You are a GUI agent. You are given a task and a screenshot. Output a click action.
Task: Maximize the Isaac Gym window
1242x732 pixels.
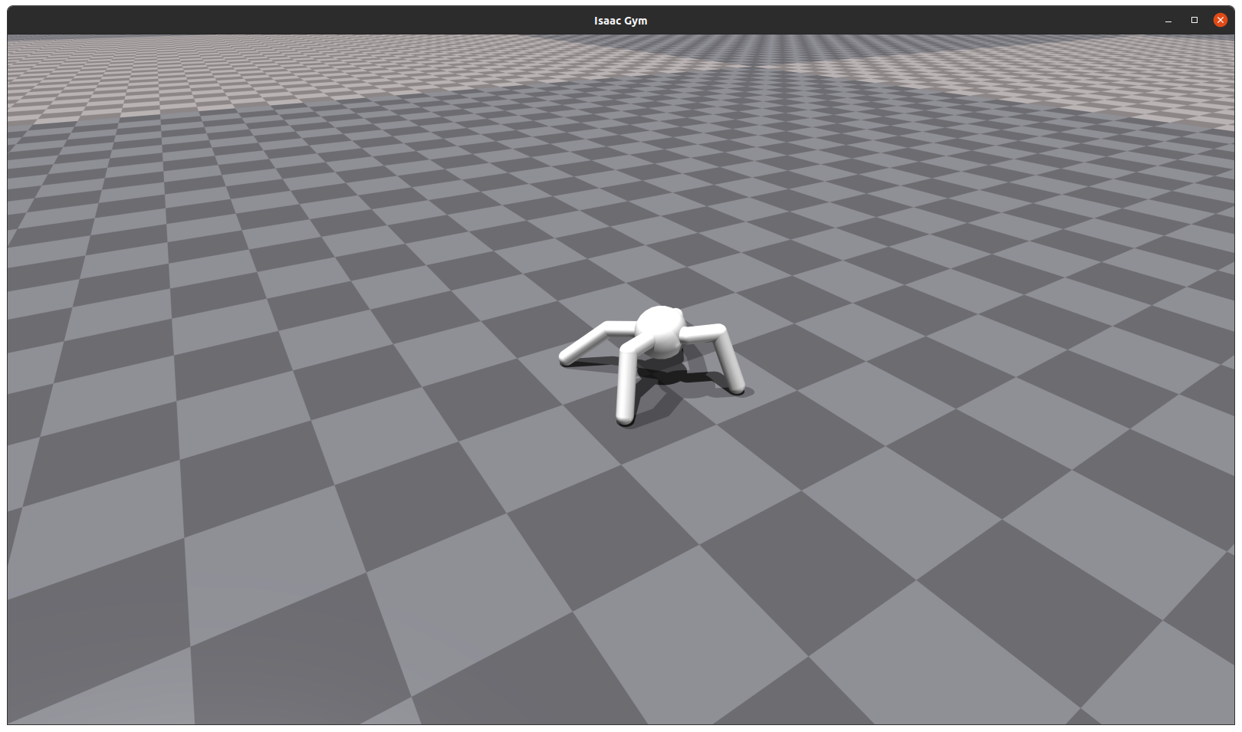1194,20
